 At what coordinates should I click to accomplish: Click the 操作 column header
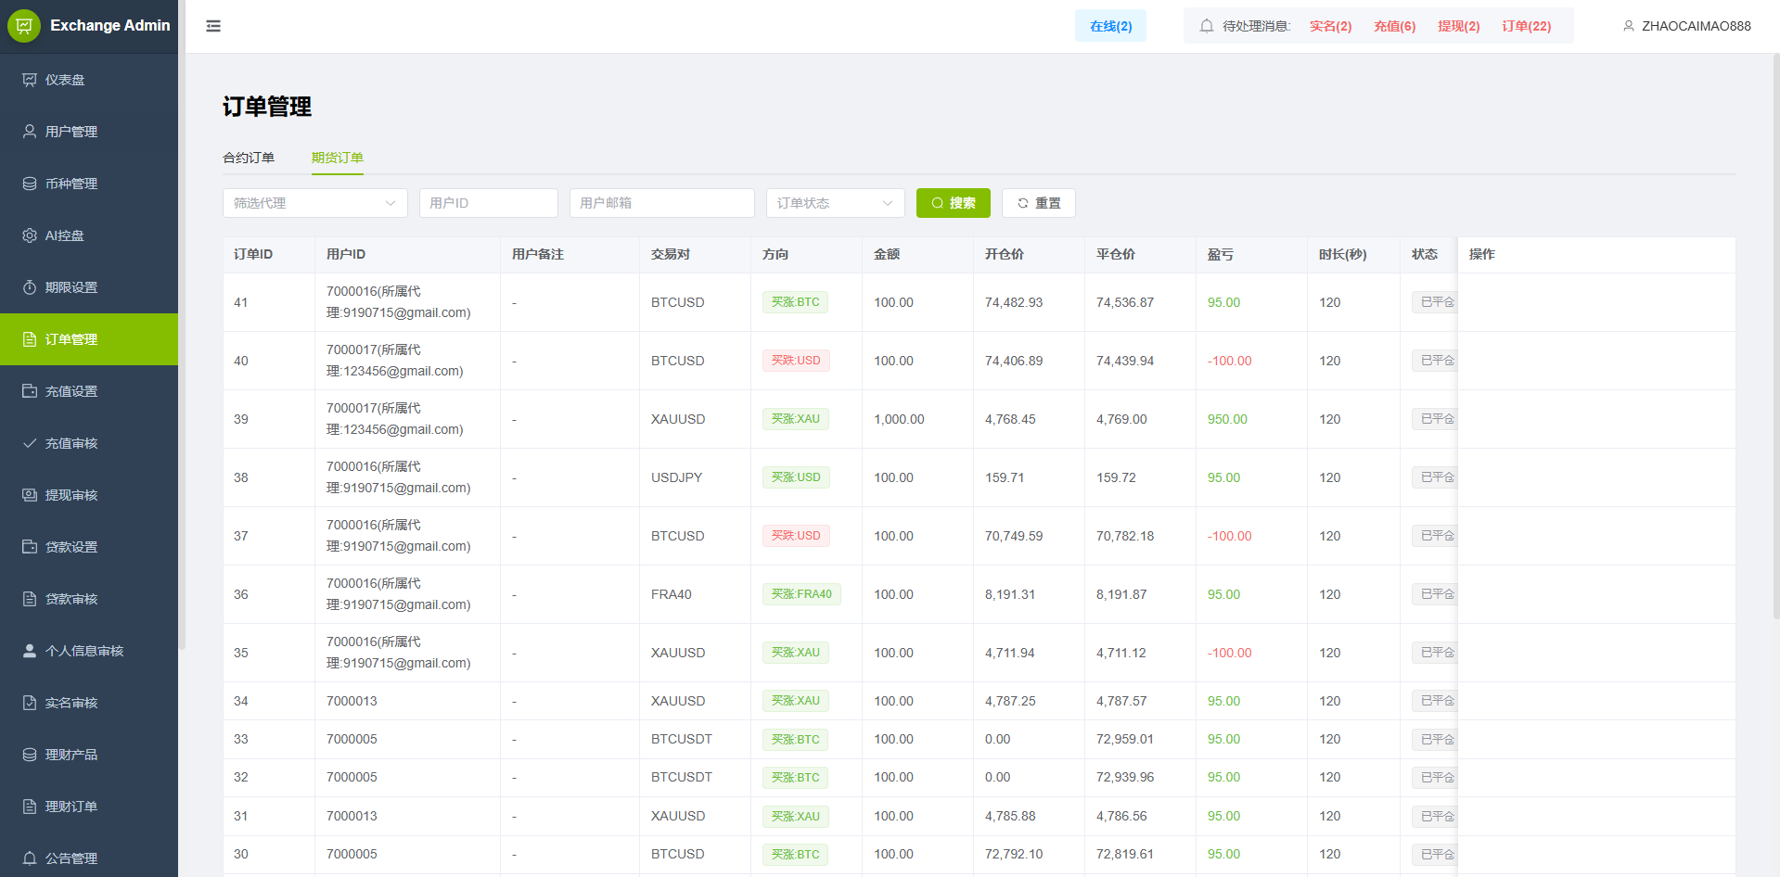tap(1482, 254)
